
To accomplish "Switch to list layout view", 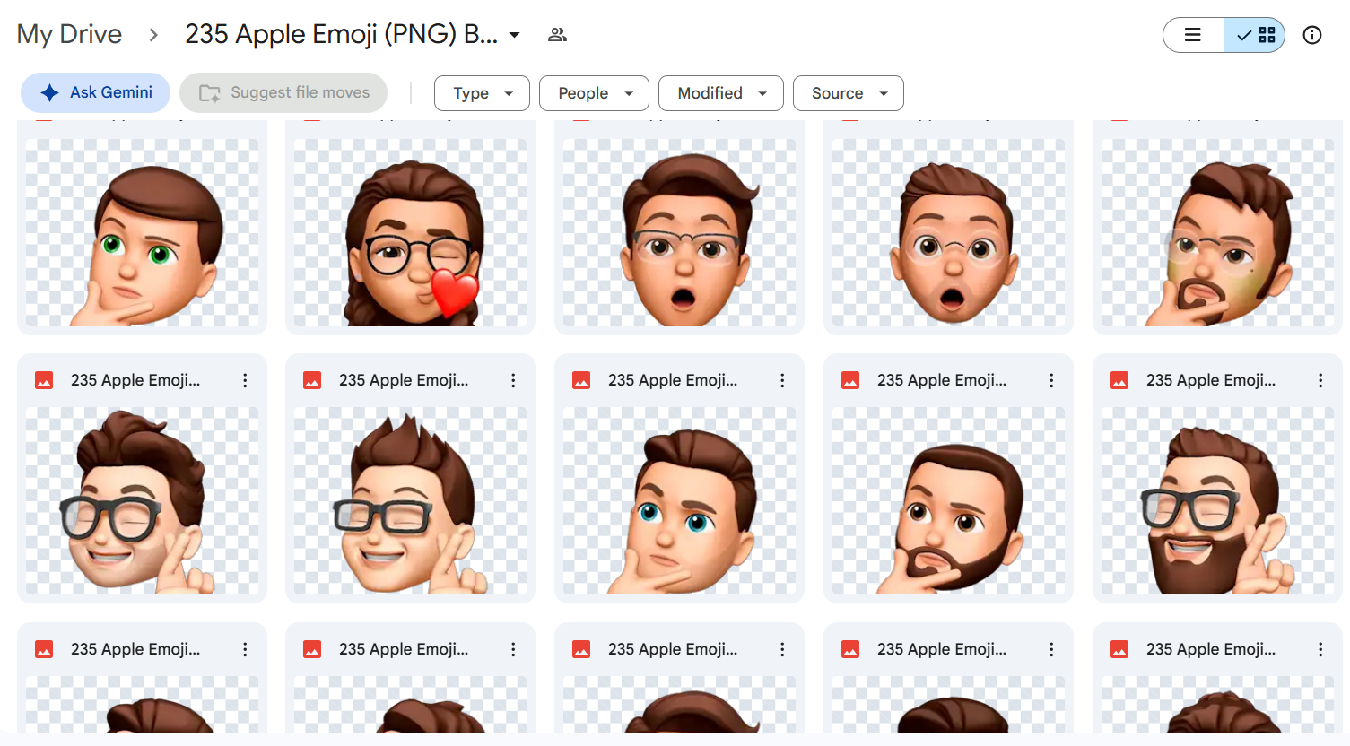I will tap(1193, 35).
